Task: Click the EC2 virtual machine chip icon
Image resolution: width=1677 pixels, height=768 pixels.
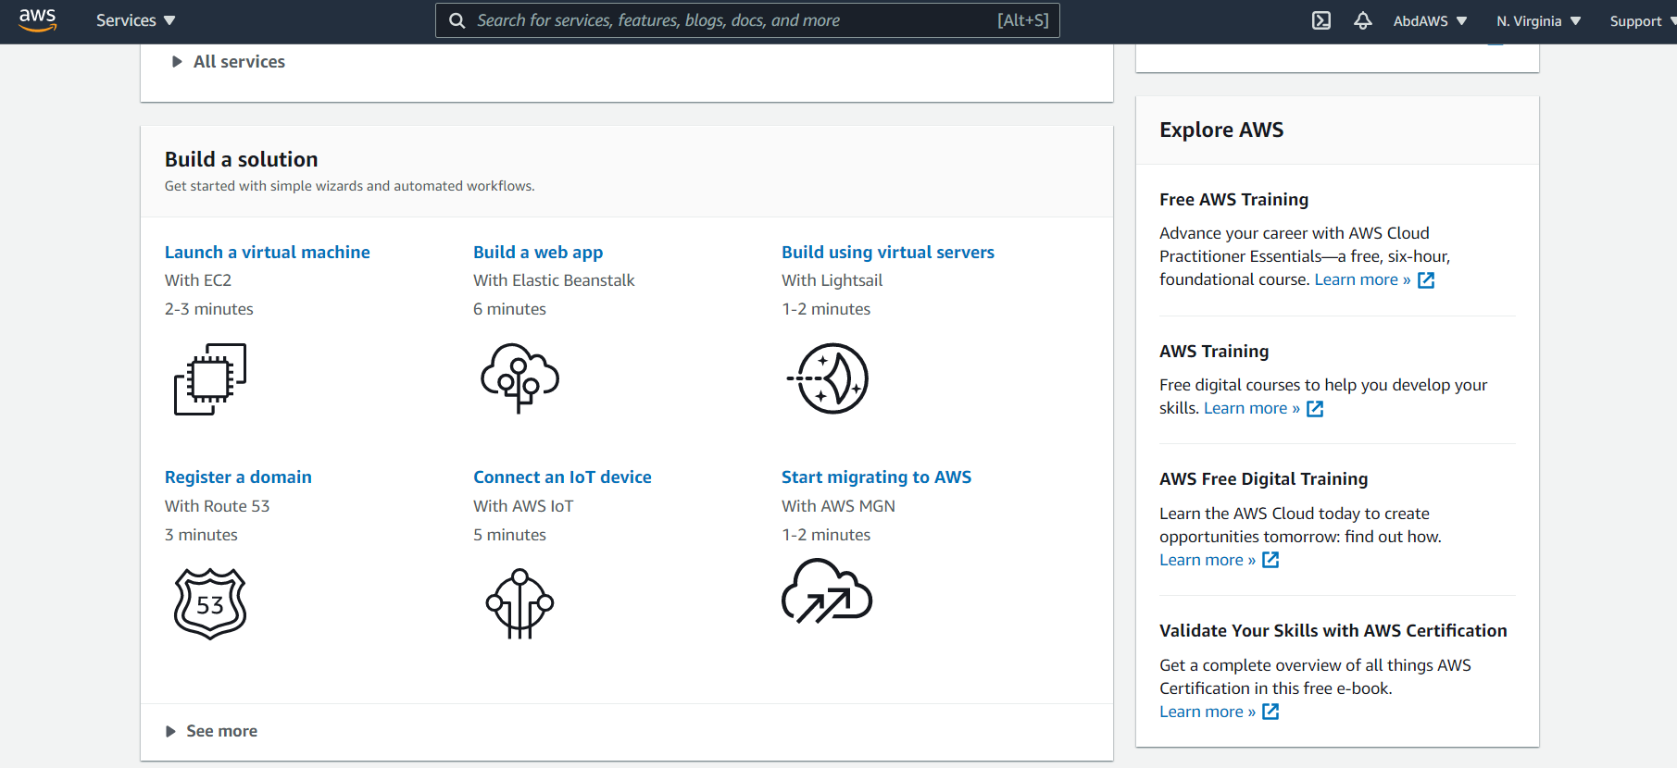Action: (210, 379)
